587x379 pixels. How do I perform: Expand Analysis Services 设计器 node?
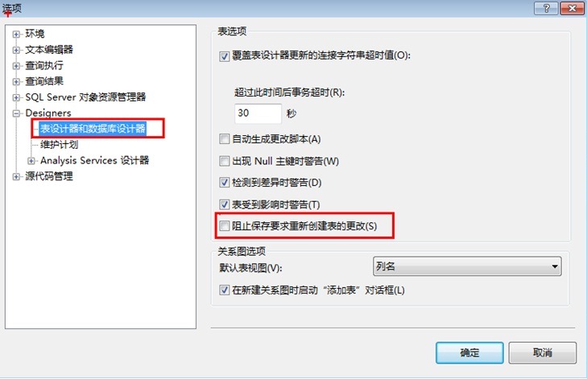[x=31, y=161]
